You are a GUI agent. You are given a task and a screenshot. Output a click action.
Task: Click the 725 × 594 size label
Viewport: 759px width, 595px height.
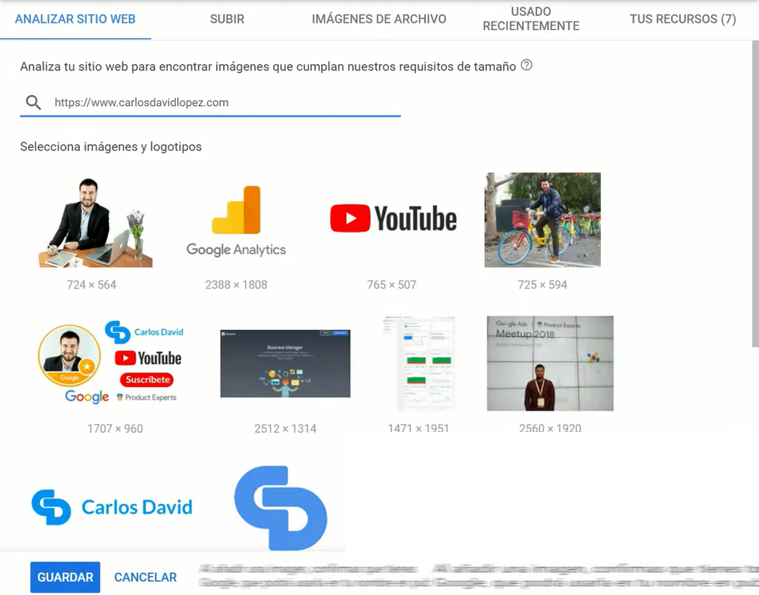coord(543,285)
